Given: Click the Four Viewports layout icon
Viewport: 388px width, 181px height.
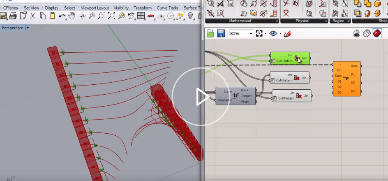Looking at the screenshot, I should click(141, 16).
